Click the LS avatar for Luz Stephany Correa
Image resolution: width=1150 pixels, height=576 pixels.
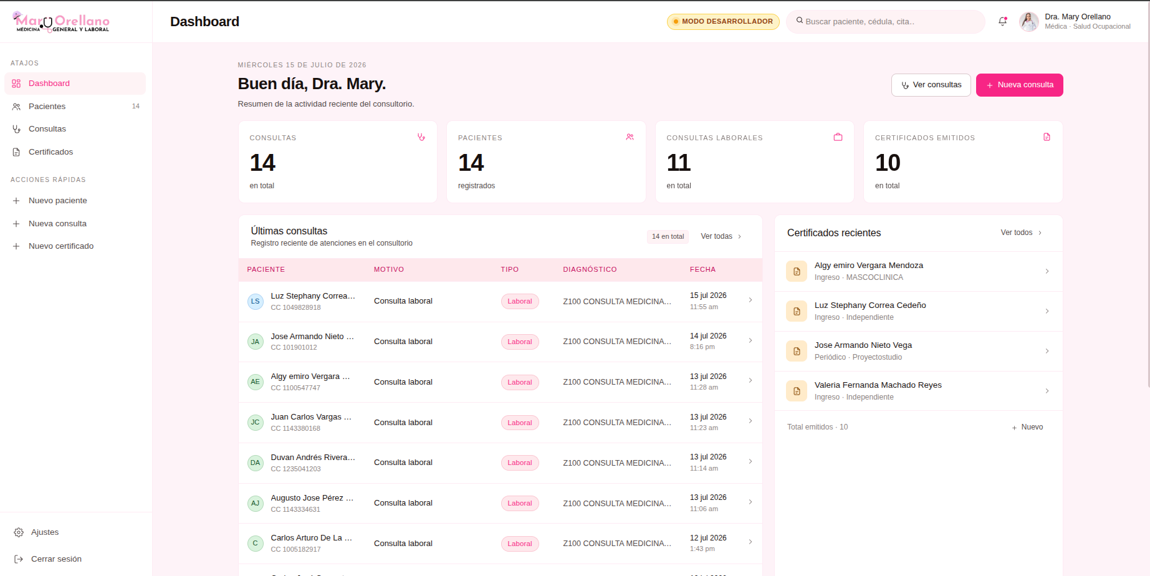[x=255, y=302]
